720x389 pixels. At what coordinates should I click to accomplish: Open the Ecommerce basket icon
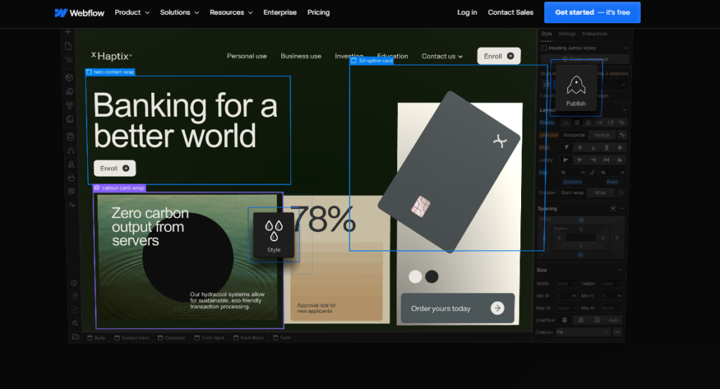71,178
